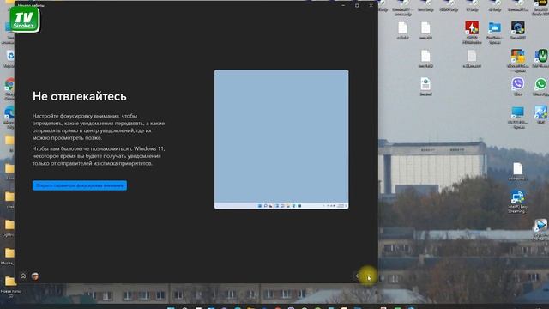Open the dark shortcut with blue P logo

coord(517,30)
